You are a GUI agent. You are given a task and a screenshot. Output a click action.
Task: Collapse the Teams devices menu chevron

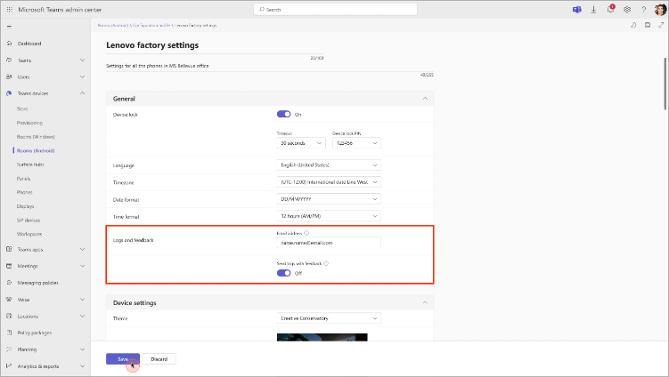click(x=82, y=93)
